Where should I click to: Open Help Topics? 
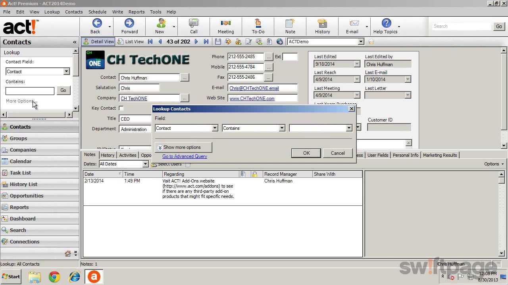click(x=385, y=26)
